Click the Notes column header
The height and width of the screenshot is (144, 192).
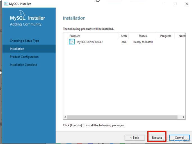coord(180,36)
